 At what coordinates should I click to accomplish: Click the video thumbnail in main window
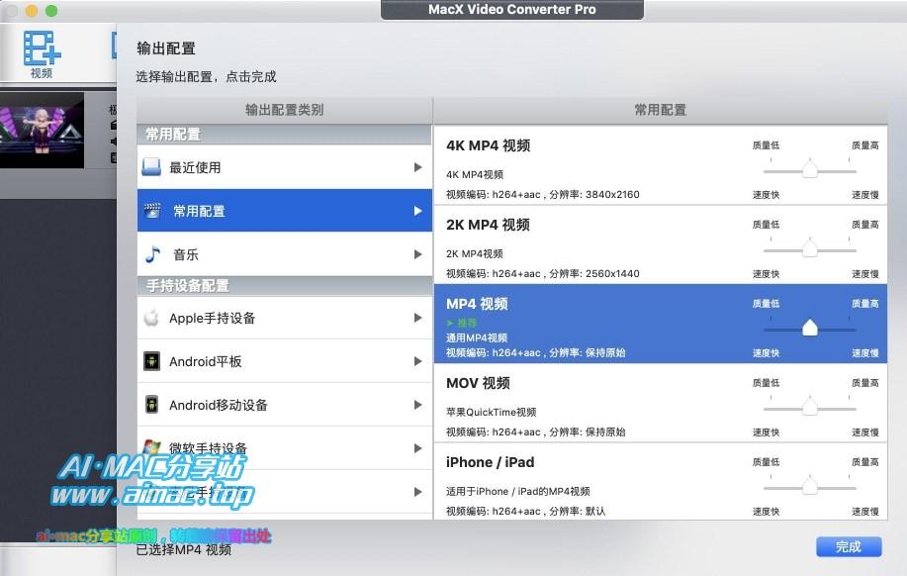pyautogui.click(x=42, y=131)
